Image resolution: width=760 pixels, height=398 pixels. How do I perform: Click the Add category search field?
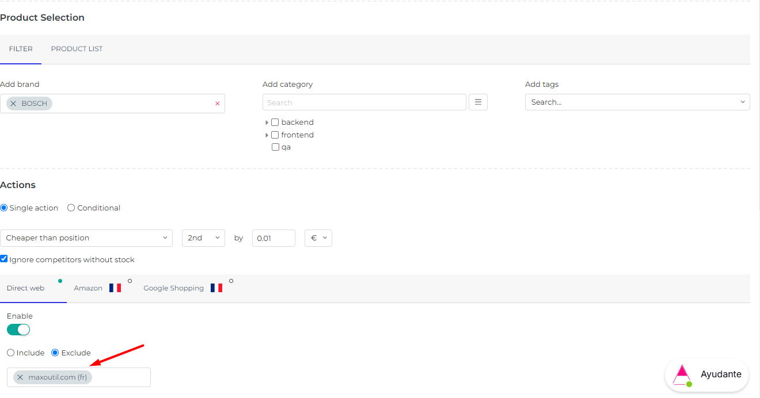coord(364,102)
